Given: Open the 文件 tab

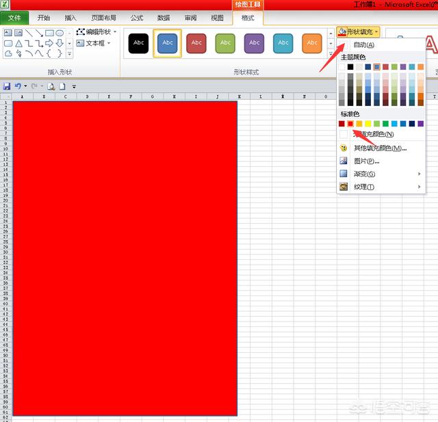Looking at the screenshot, I should pos(14,18).
